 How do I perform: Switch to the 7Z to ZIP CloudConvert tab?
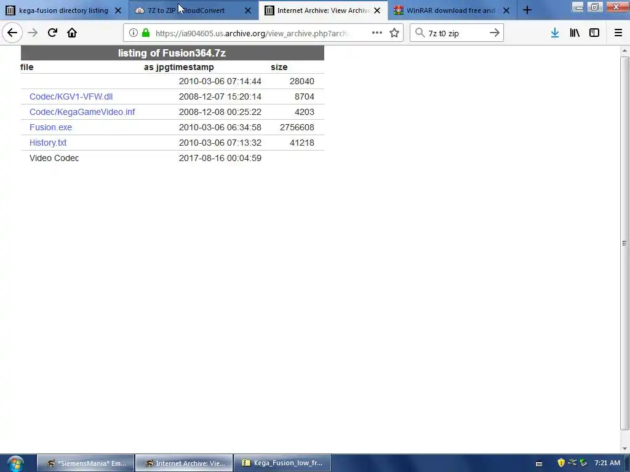(194, 10)
